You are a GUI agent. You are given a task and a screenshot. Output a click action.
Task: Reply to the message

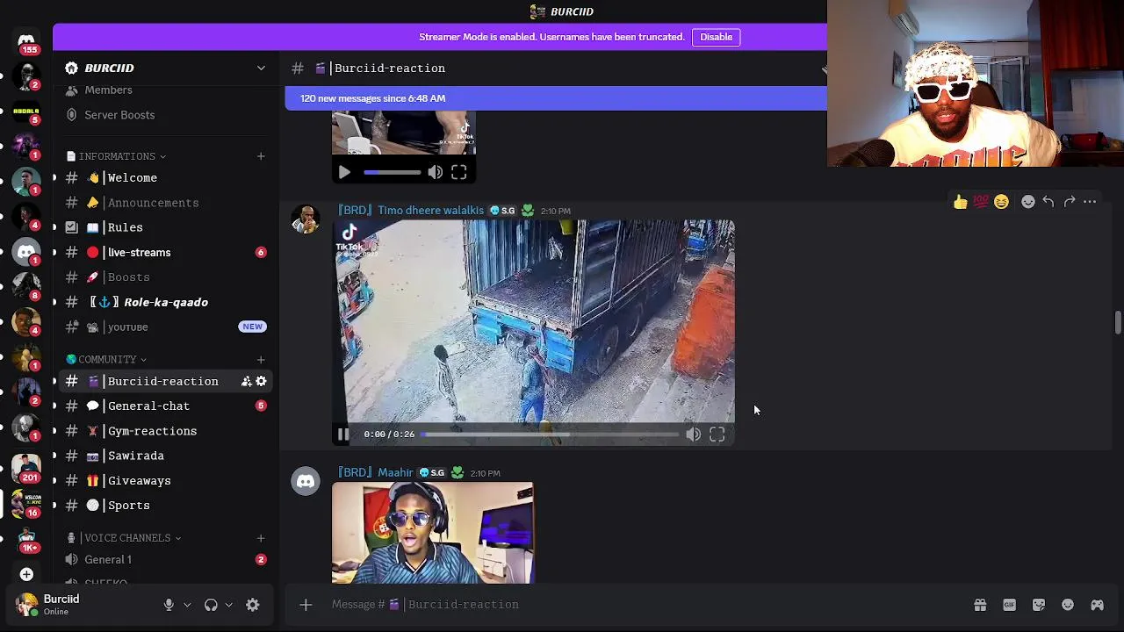click(x=1048, y=202)
